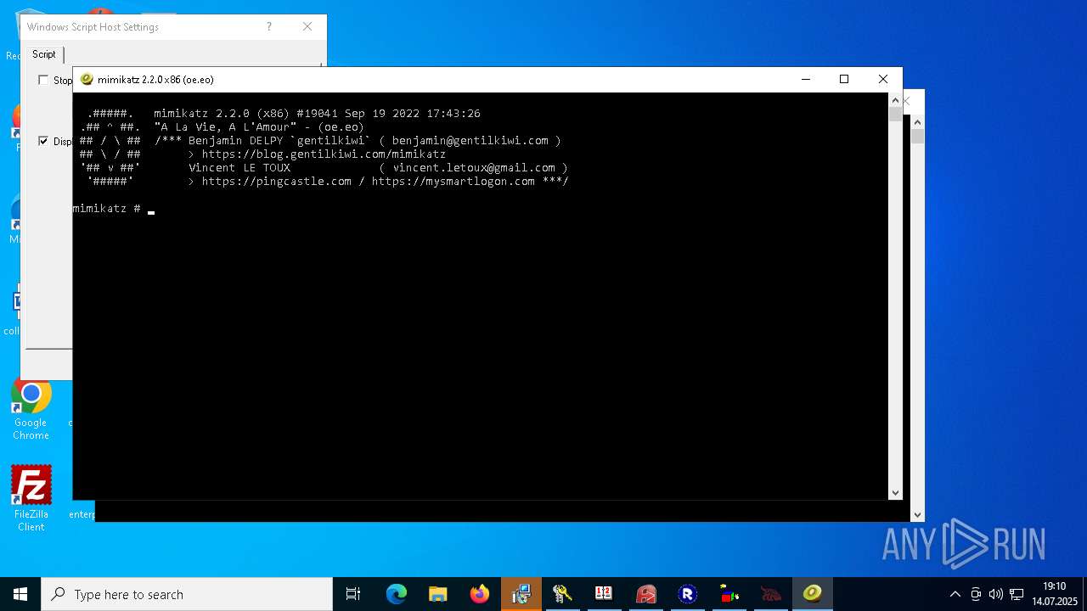This screenshot has width=1087, height=611.
Task: Open the red cube icon taskbar app
Action: 645,594
